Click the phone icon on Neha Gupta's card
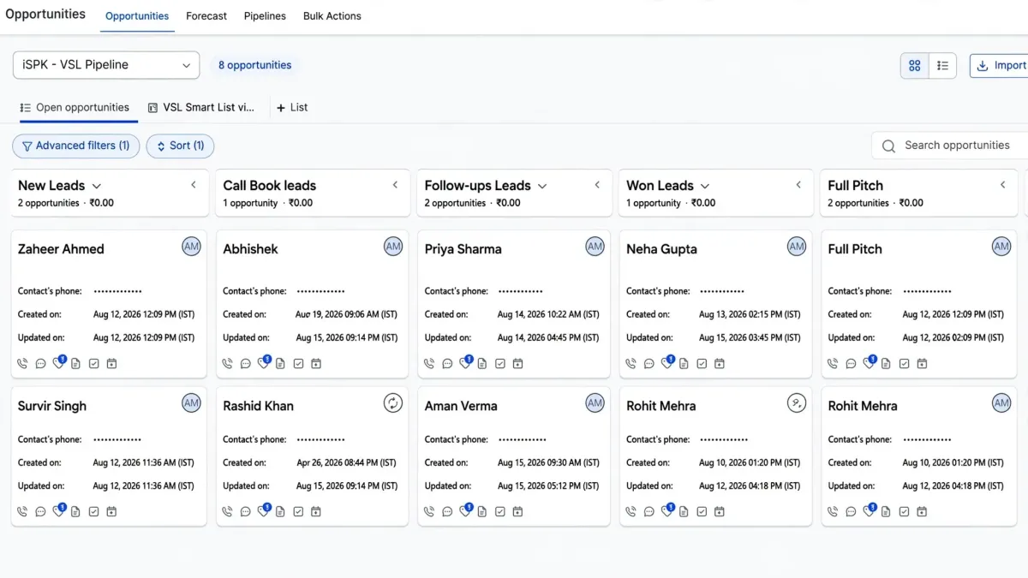1028x578 pixels. [631, 364]
